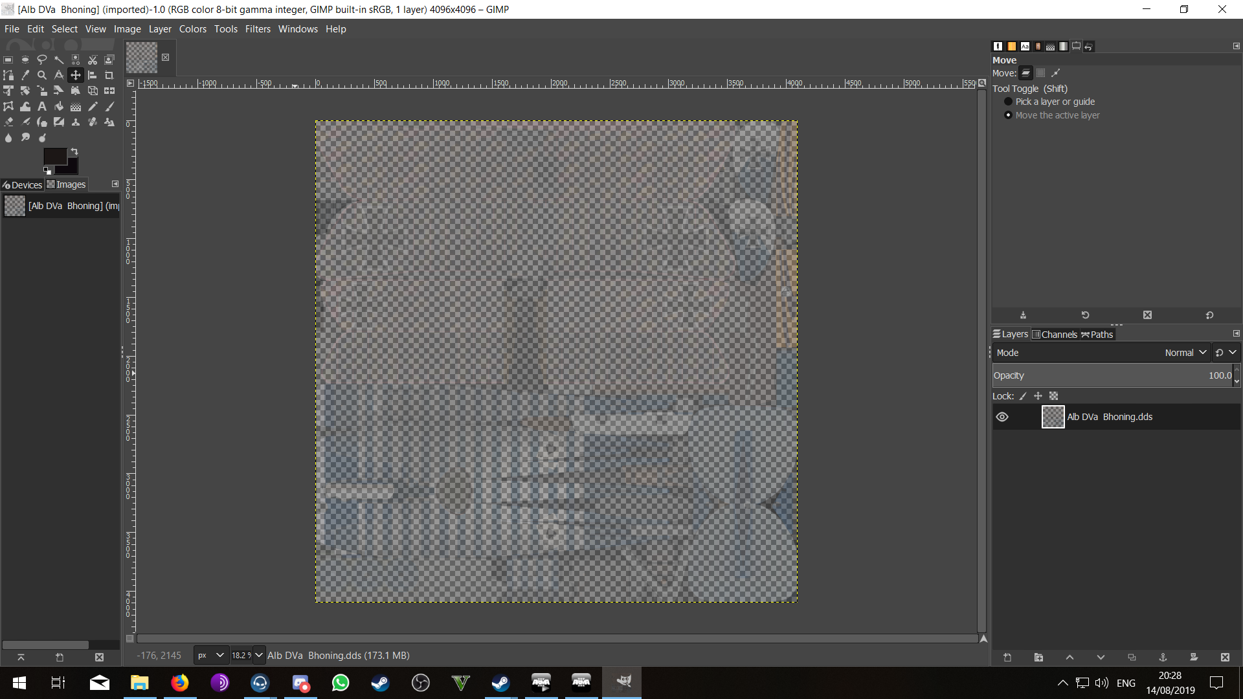
Task: Select 'Pick a layer or guide' option
Action: pyautogui.click(x=1055, y=102)
